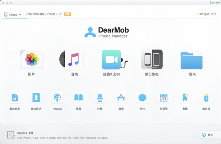Click the supported devices description text
The height and width of the screenshot is (144, 221).
point(63,138)
